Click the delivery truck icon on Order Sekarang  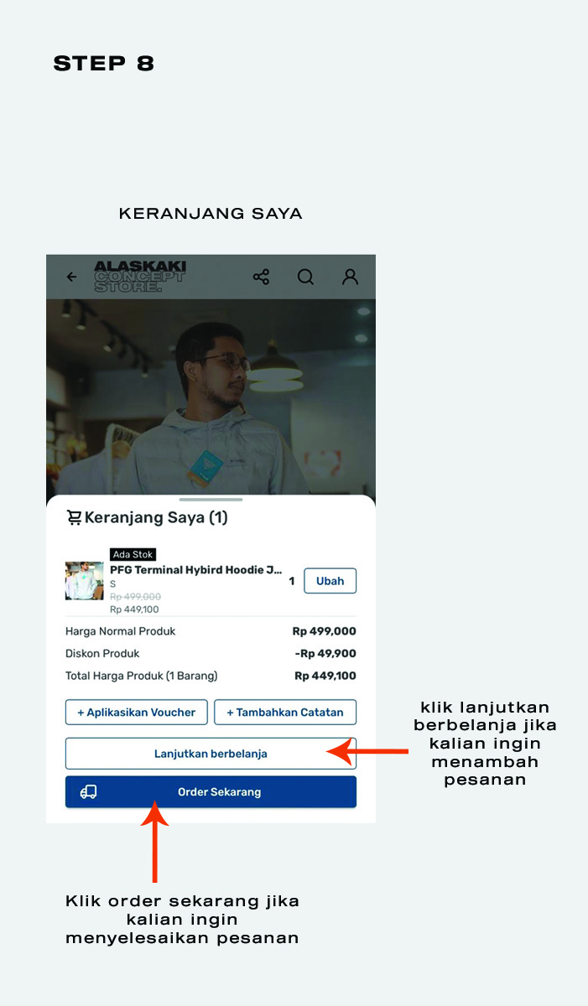tap(88, 792)
